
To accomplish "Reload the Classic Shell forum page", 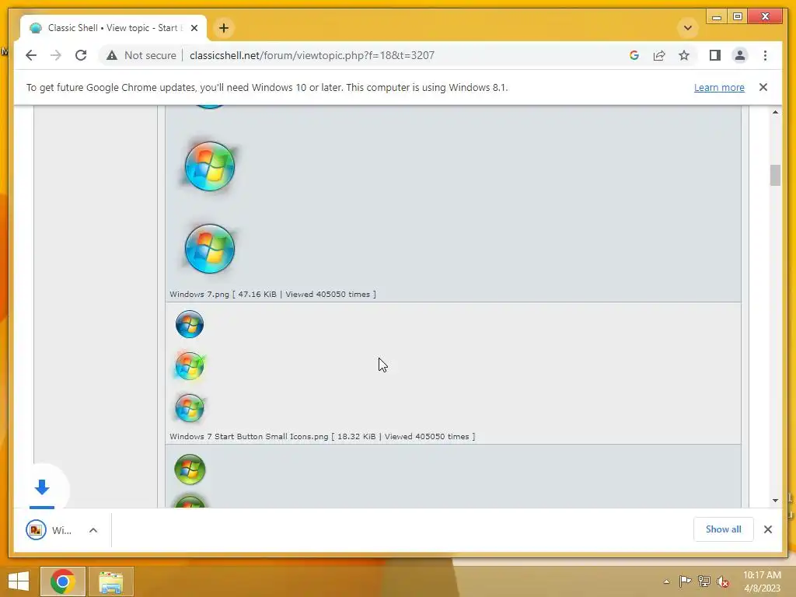I will click(81, 55).
